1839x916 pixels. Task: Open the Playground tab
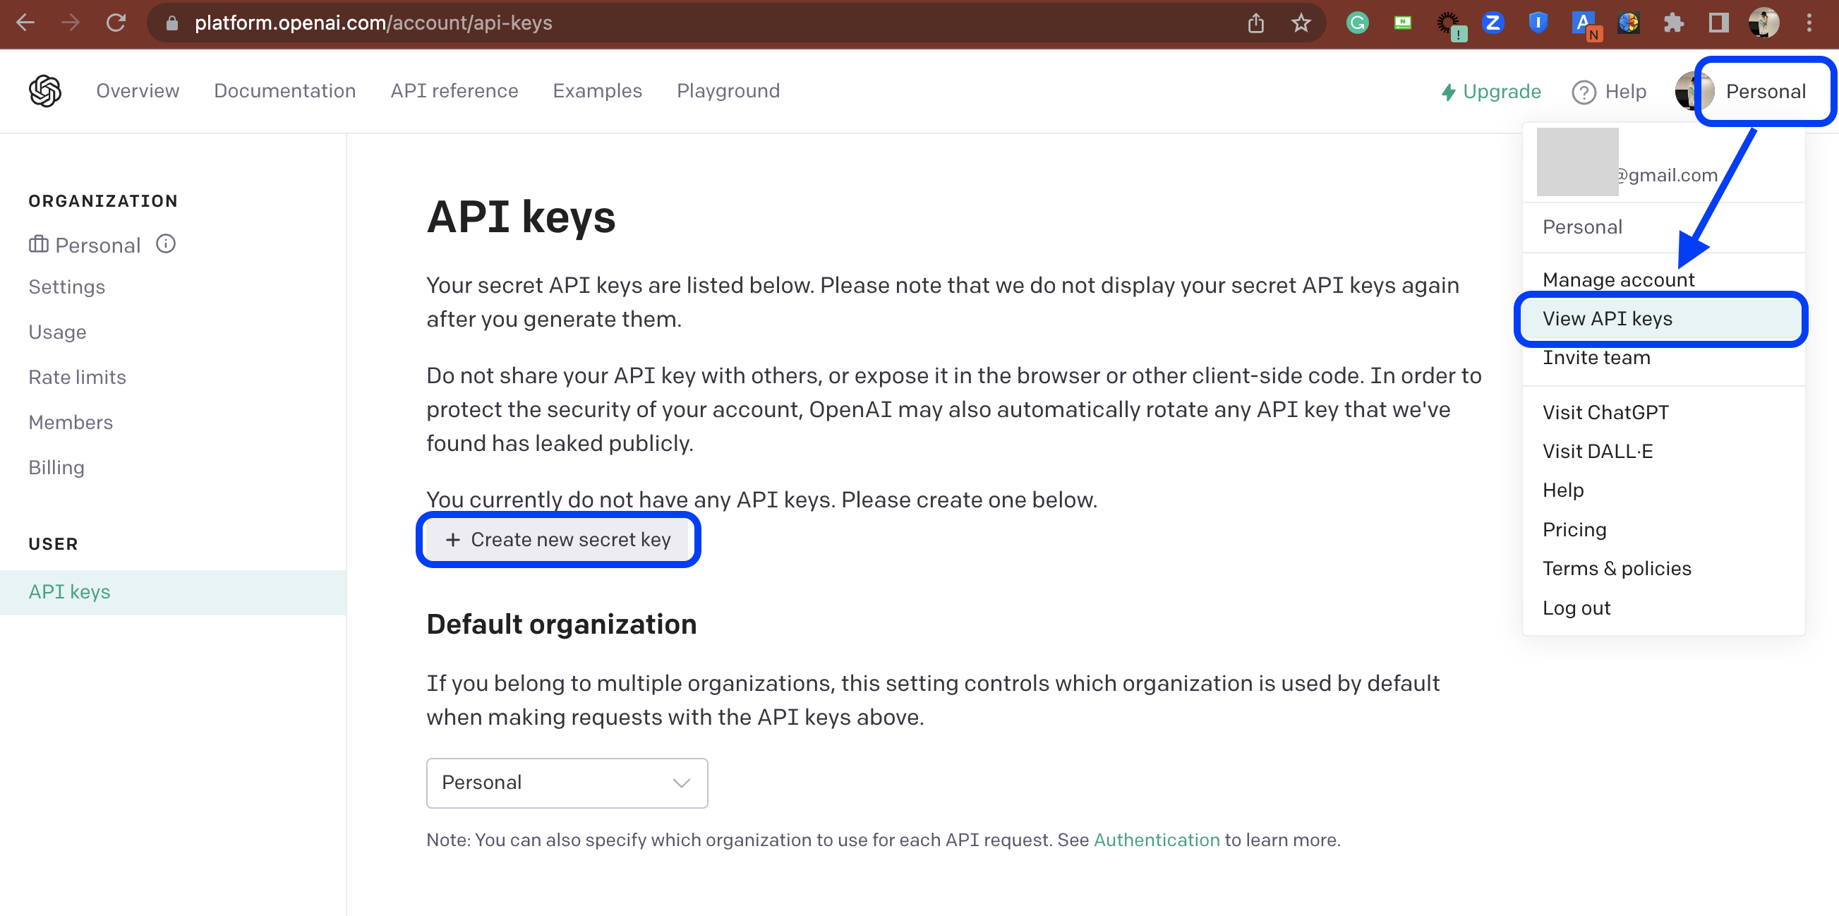pyautogui.click(x=728, y=90)
